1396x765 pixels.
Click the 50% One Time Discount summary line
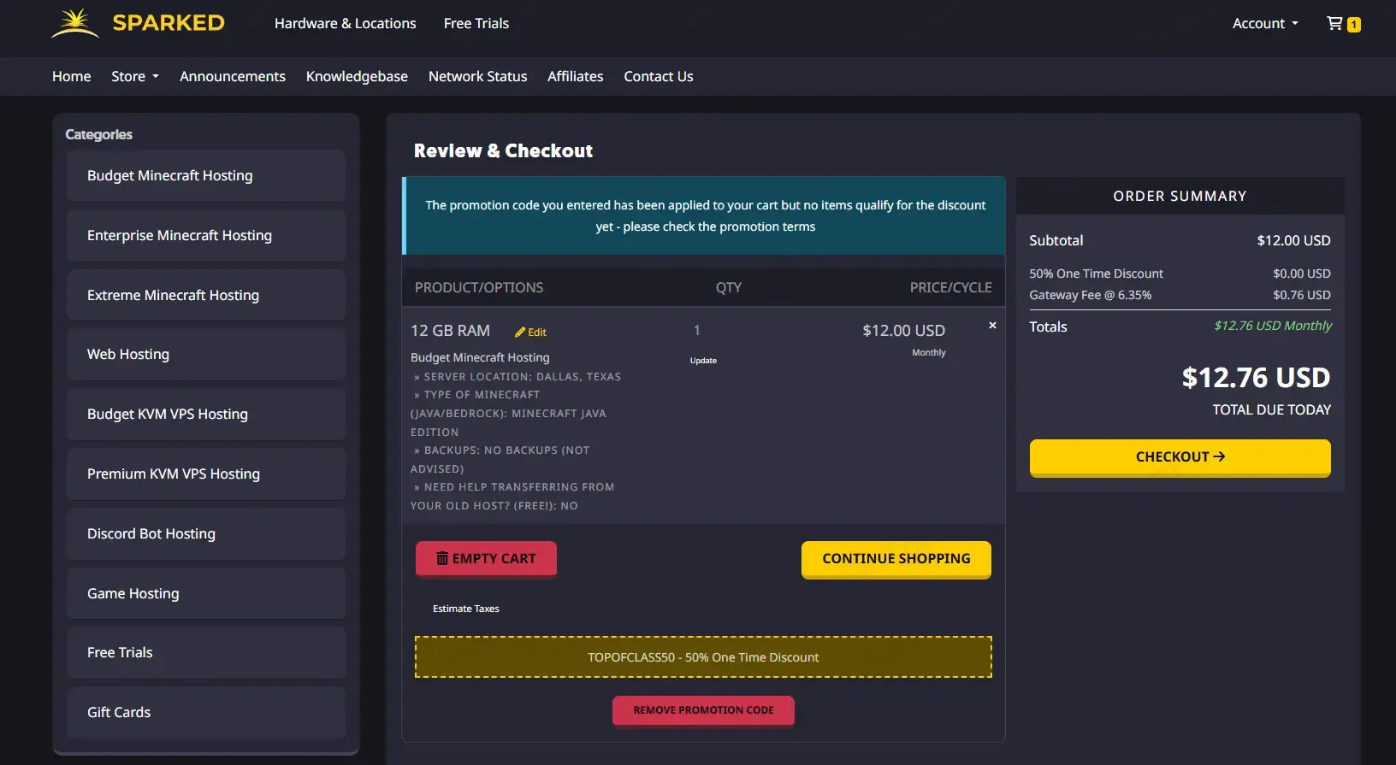pyautogui.click(x=1180, y=274)
